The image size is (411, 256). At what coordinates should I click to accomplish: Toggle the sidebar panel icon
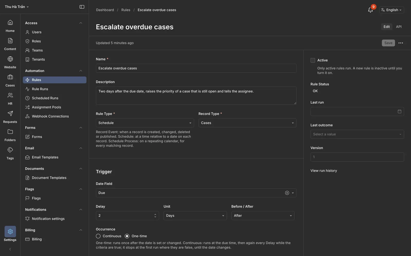pyautogui.click(x=82, y=7)
